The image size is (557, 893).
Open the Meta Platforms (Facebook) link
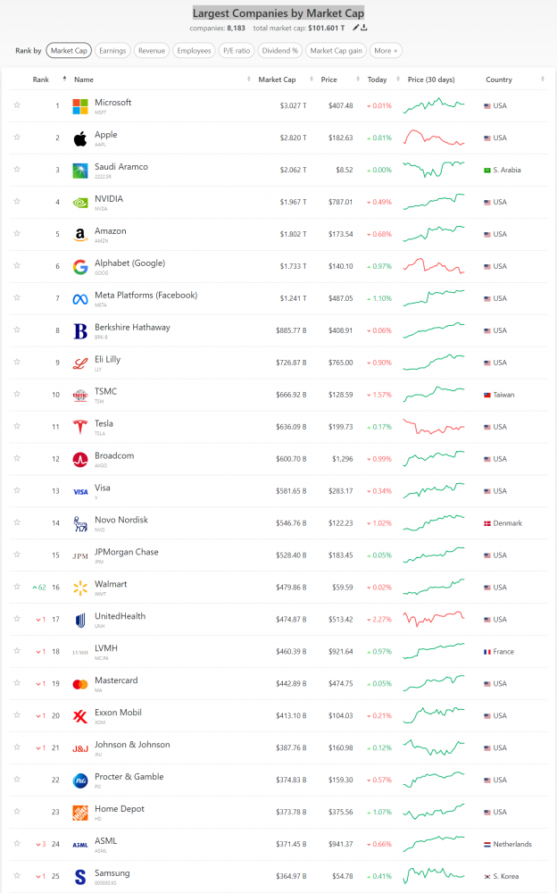[x=145, y=295]
